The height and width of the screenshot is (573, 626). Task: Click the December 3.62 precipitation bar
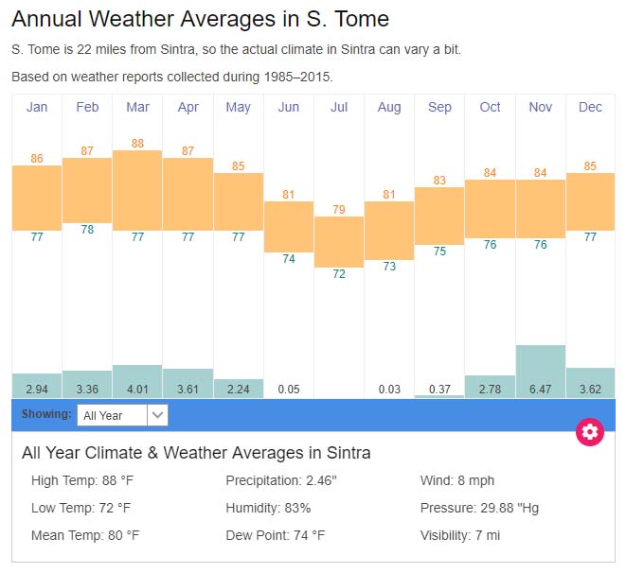tap(590, 383)
